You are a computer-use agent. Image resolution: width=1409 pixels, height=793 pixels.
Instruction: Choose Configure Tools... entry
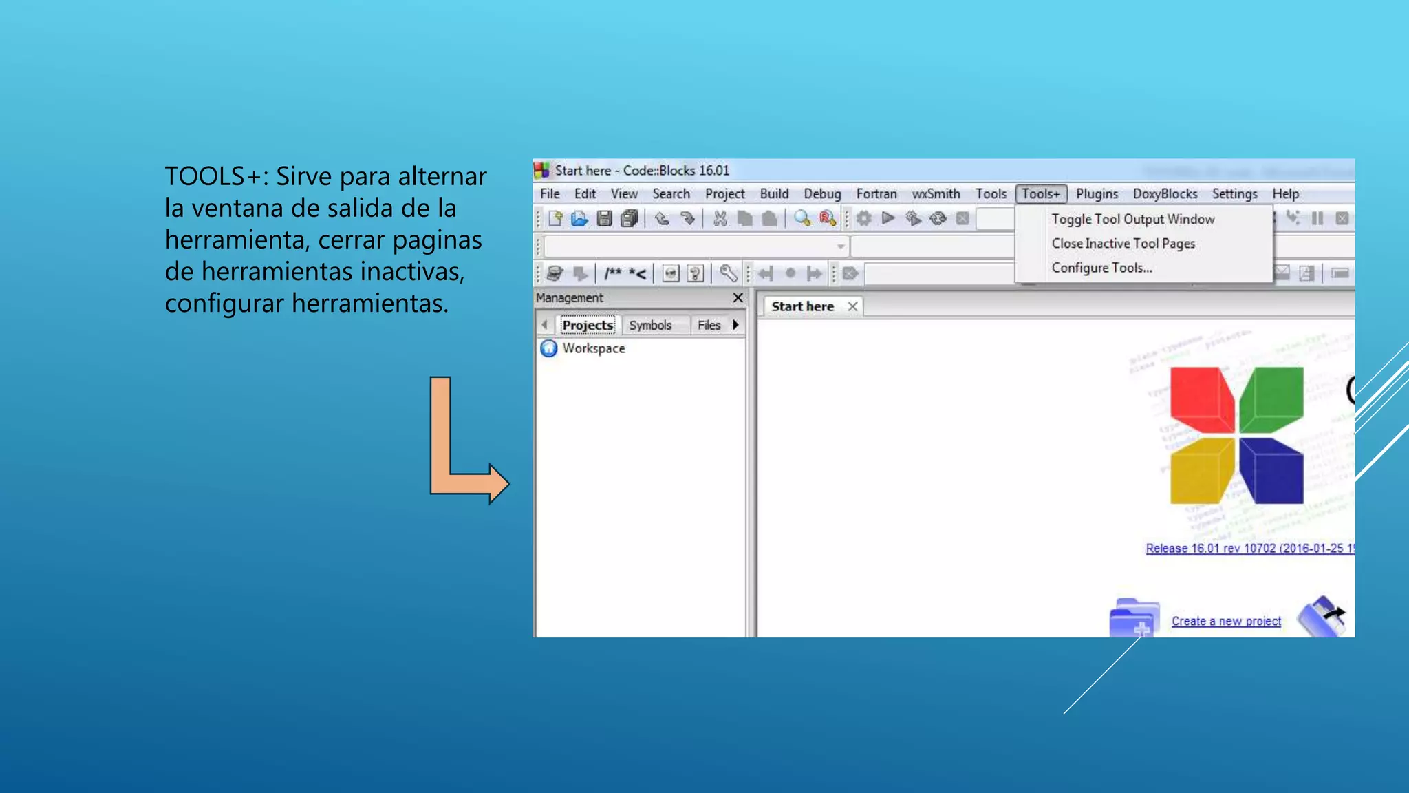(x=1144, y=268)
